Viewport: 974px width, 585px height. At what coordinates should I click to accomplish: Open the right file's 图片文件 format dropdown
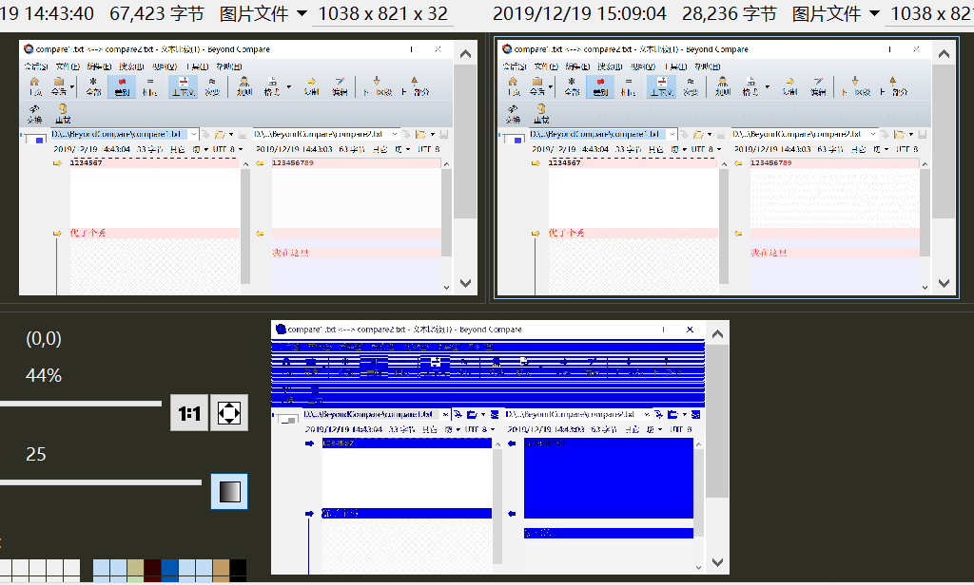[875, 13]
